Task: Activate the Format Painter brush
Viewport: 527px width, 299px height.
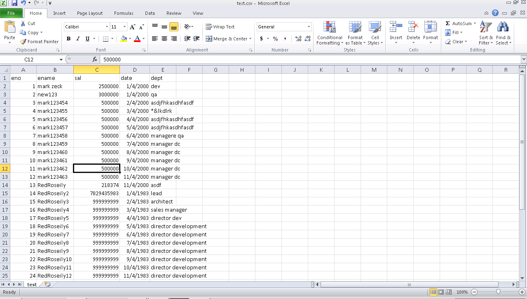Action: pyautogui.click(x=39, y=42)
